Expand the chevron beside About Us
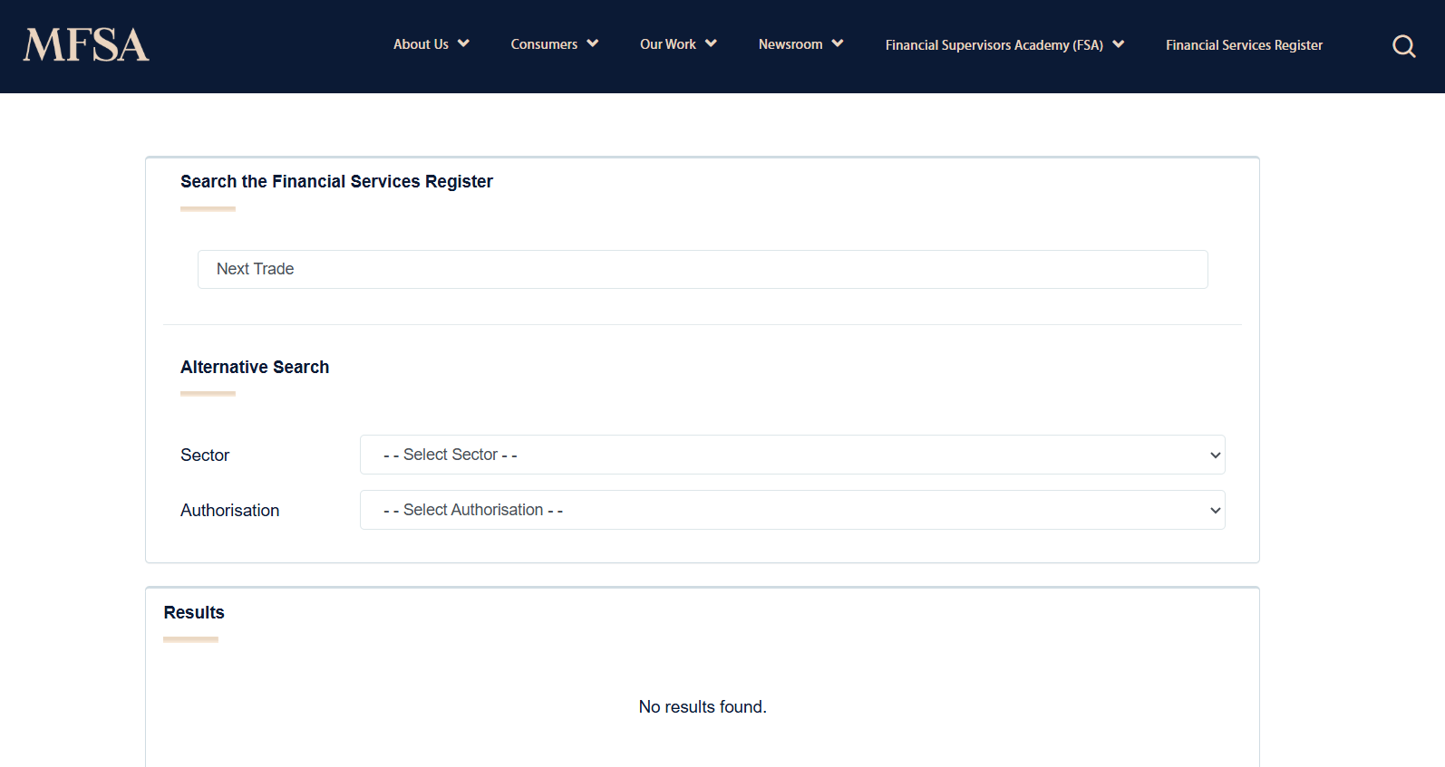The height and width of the screenshot is (767, 1445). click(x=463, y=43)
